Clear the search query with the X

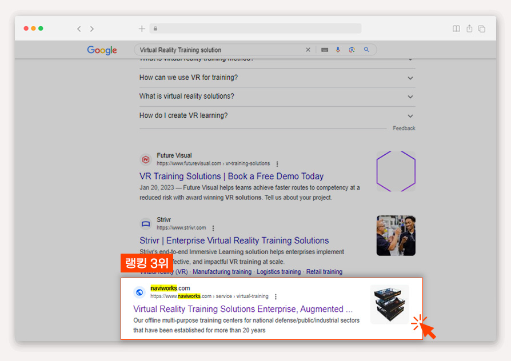(308, 50)
